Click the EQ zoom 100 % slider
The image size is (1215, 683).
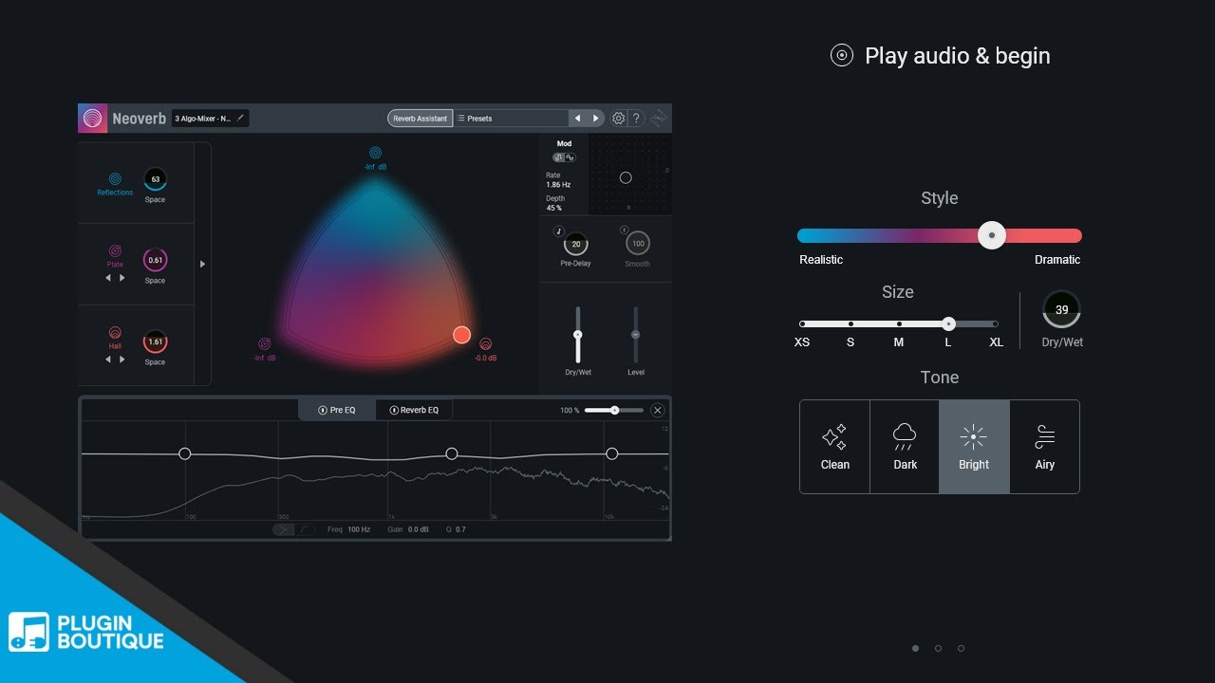coord(614,410)
